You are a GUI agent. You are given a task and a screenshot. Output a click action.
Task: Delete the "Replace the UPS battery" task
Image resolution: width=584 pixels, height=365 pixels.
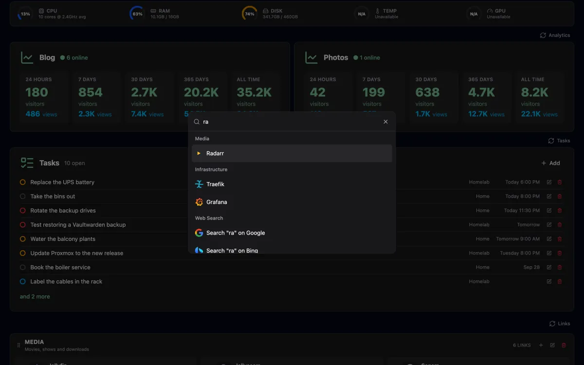(x=560, y=182)
